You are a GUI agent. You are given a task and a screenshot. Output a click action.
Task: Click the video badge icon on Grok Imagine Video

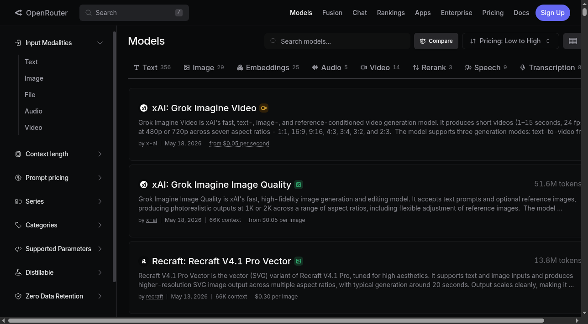263,108
